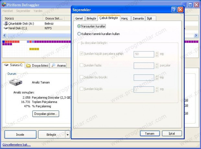
Task: Click the spinner for the parçalar field
Action: coord(157,65)
